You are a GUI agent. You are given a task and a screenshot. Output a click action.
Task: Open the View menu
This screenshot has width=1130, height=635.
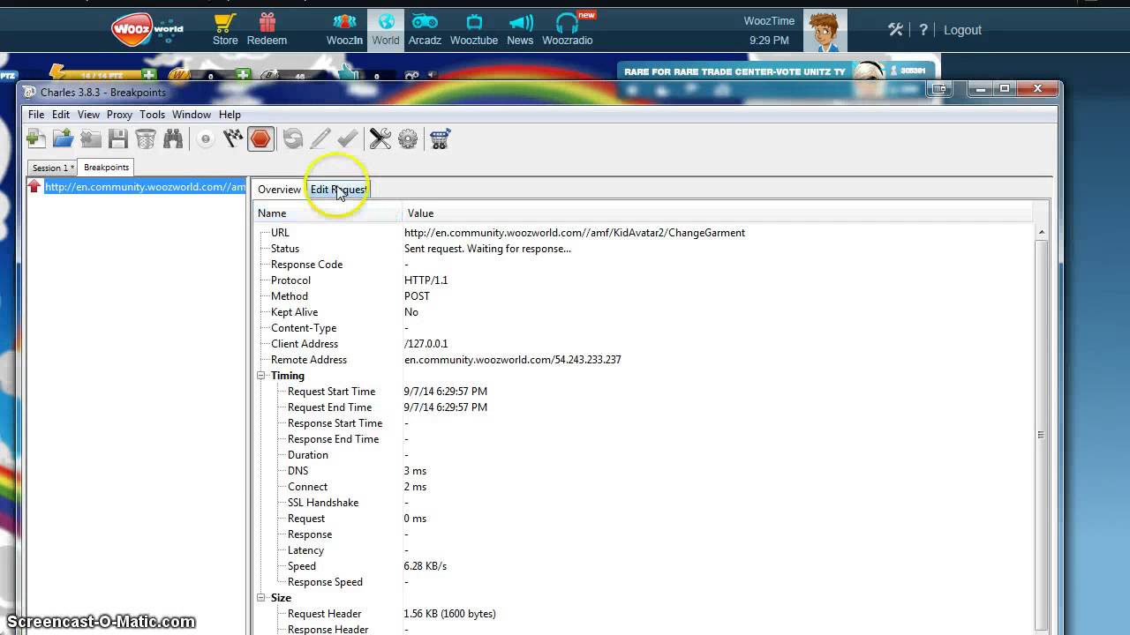[88, 115]
